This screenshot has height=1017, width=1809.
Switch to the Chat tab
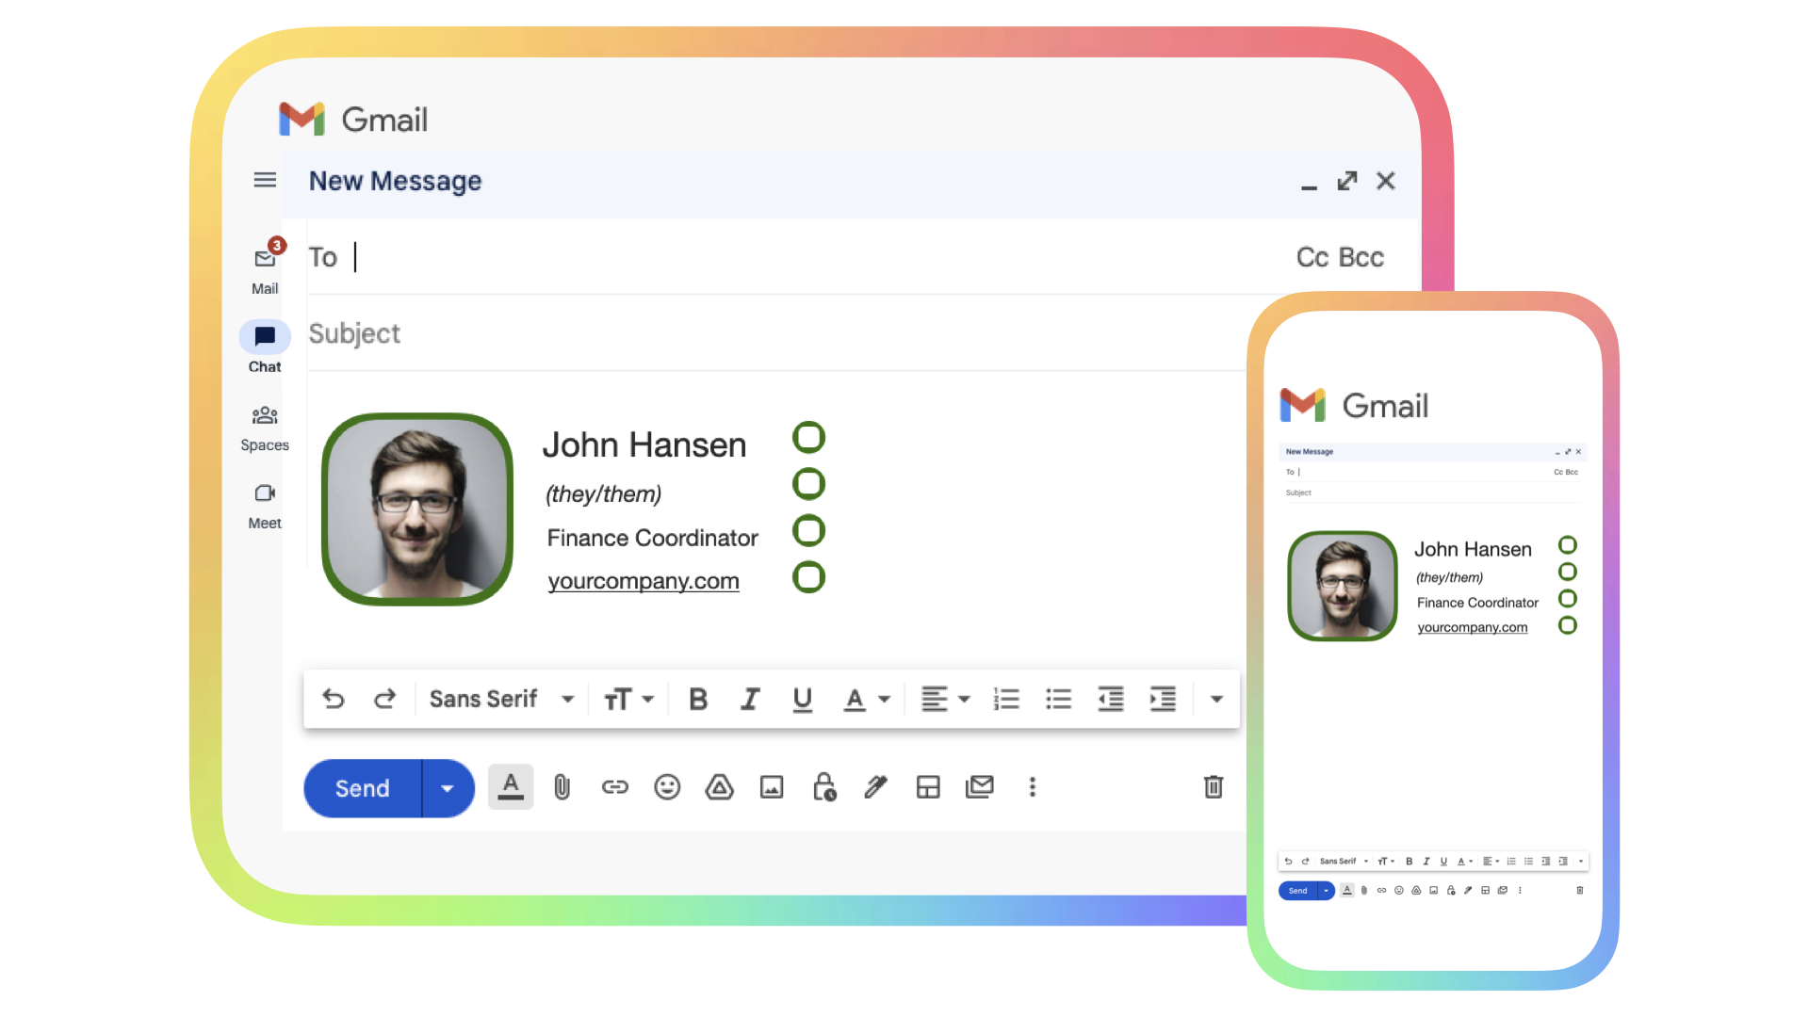point(264,347)
